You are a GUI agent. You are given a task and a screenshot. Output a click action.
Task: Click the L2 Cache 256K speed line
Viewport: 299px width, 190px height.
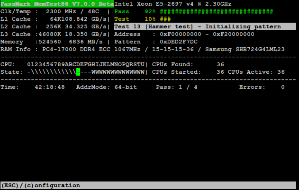click(x=54, y=26)
